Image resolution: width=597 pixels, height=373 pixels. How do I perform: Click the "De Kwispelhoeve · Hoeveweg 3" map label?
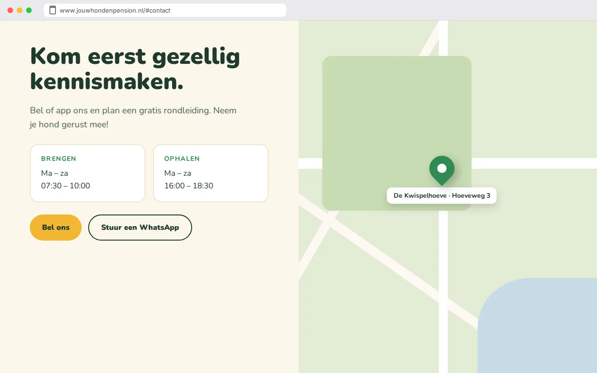442,195
